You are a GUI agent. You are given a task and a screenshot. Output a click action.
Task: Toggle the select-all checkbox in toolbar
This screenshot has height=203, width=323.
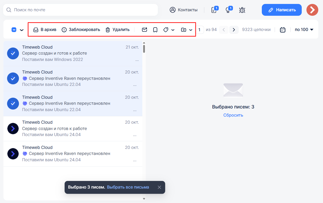[14, 30]
